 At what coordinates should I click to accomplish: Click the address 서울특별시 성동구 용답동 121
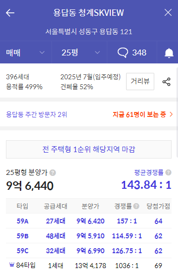pyautogui.click(x=89, y=32)
